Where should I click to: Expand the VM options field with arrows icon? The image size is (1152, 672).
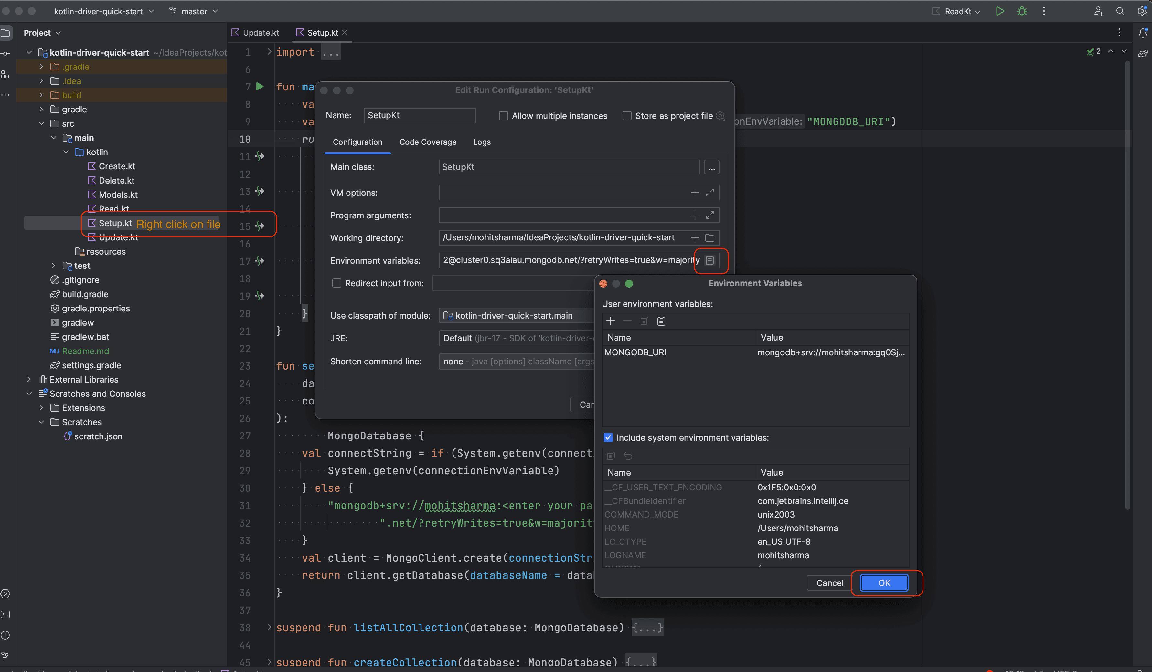pyautogui.click(x=709, y=193)
